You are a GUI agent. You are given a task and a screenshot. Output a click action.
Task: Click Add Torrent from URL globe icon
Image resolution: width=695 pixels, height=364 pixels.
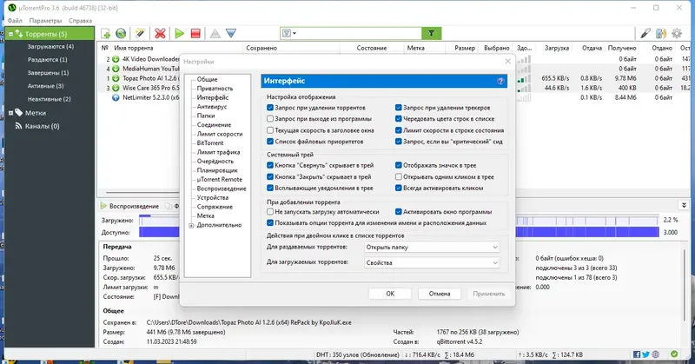tap(121, 33)
